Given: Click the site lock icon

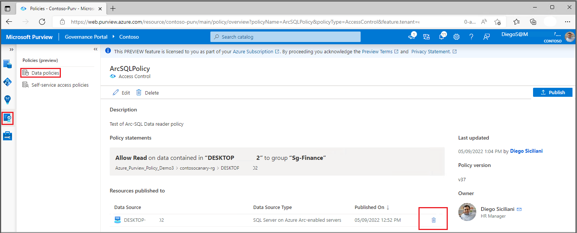Looking at the screenshot, I should [63, 22].
